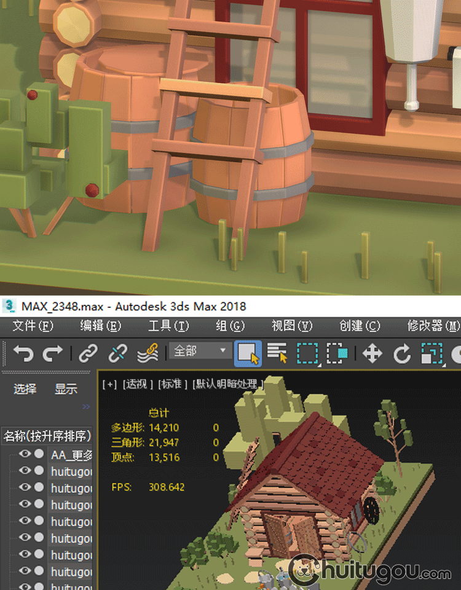Click the 名称(按升序排序) column header

click(47, 436)
